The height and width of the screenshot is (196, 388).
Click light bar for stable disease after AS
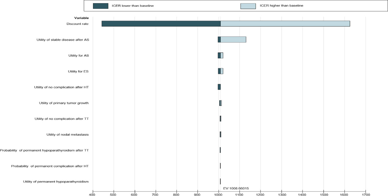click(x=233, y=40)
